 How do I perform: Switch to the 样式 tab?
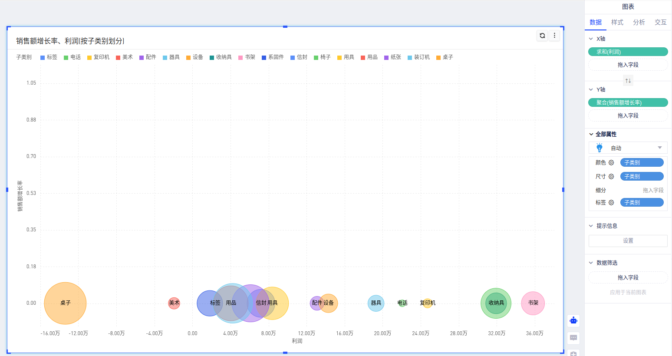point(617,23)
